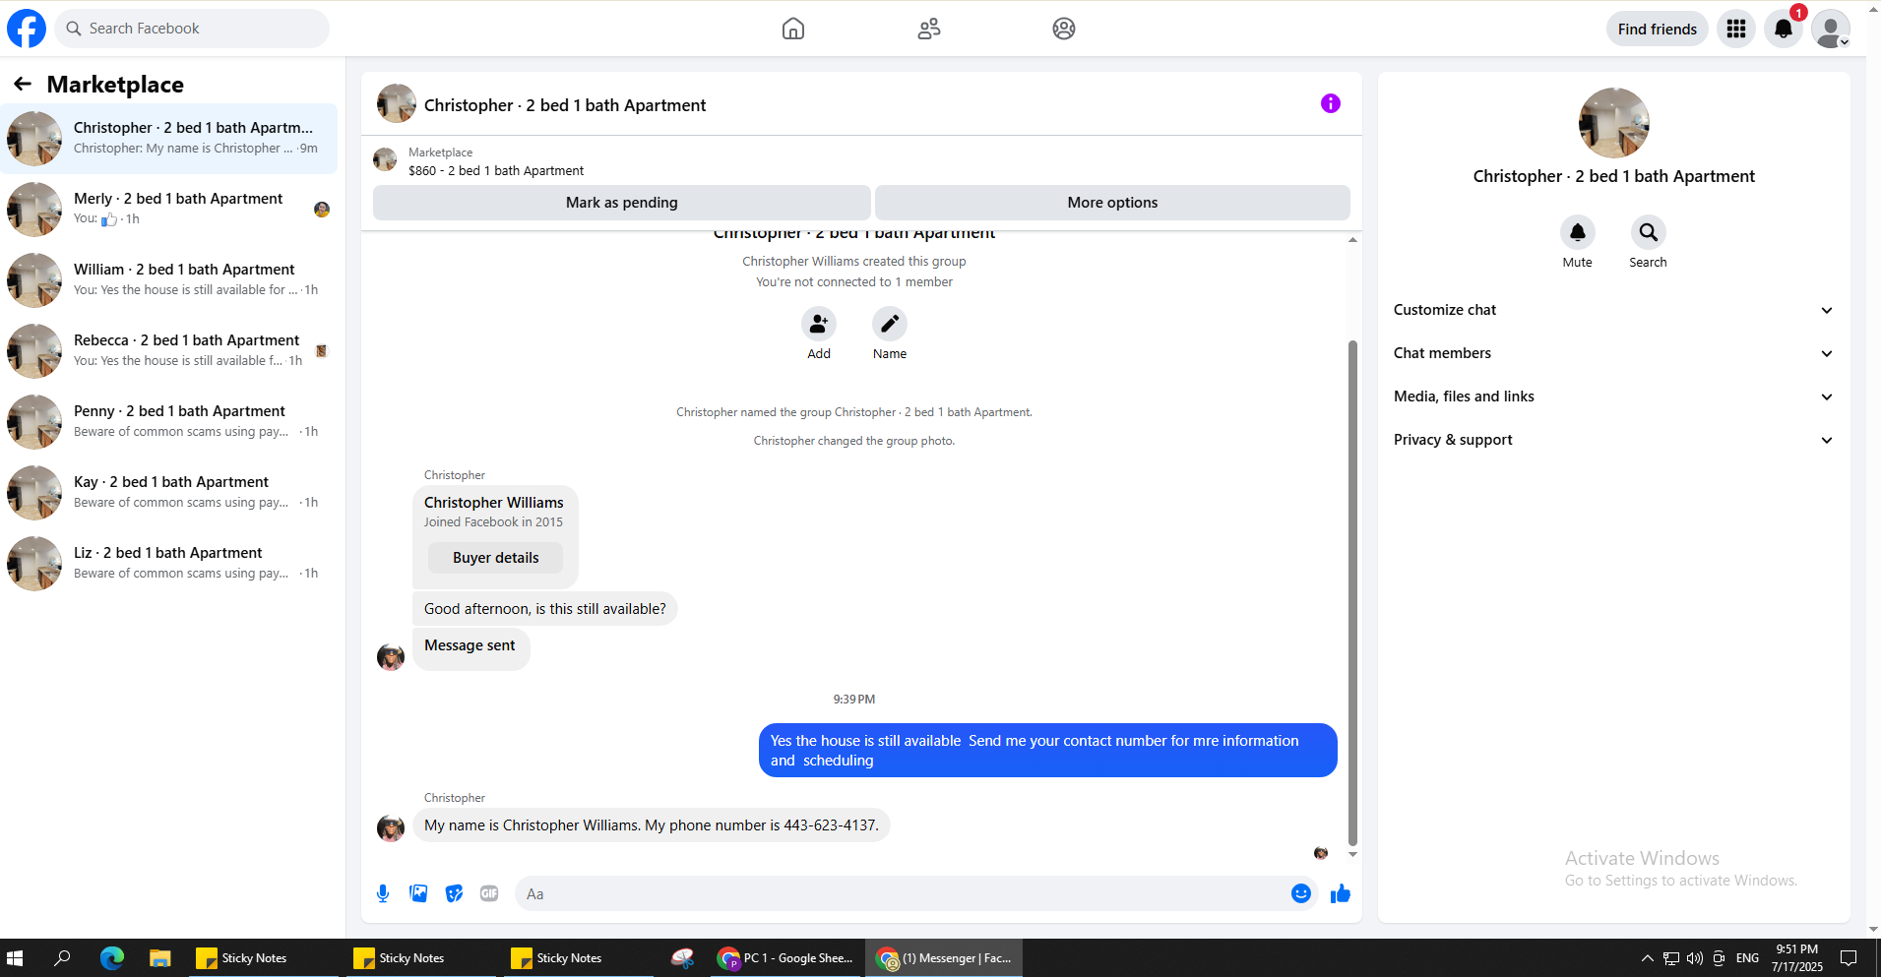
Task: Open the volume control in system tray
Action: 1695,958
